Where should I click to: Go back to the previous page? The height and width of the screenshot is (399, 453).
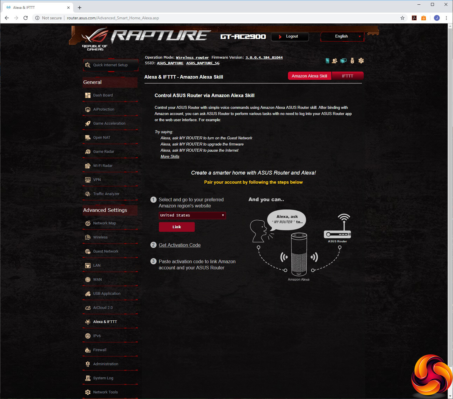coord(7,18)
